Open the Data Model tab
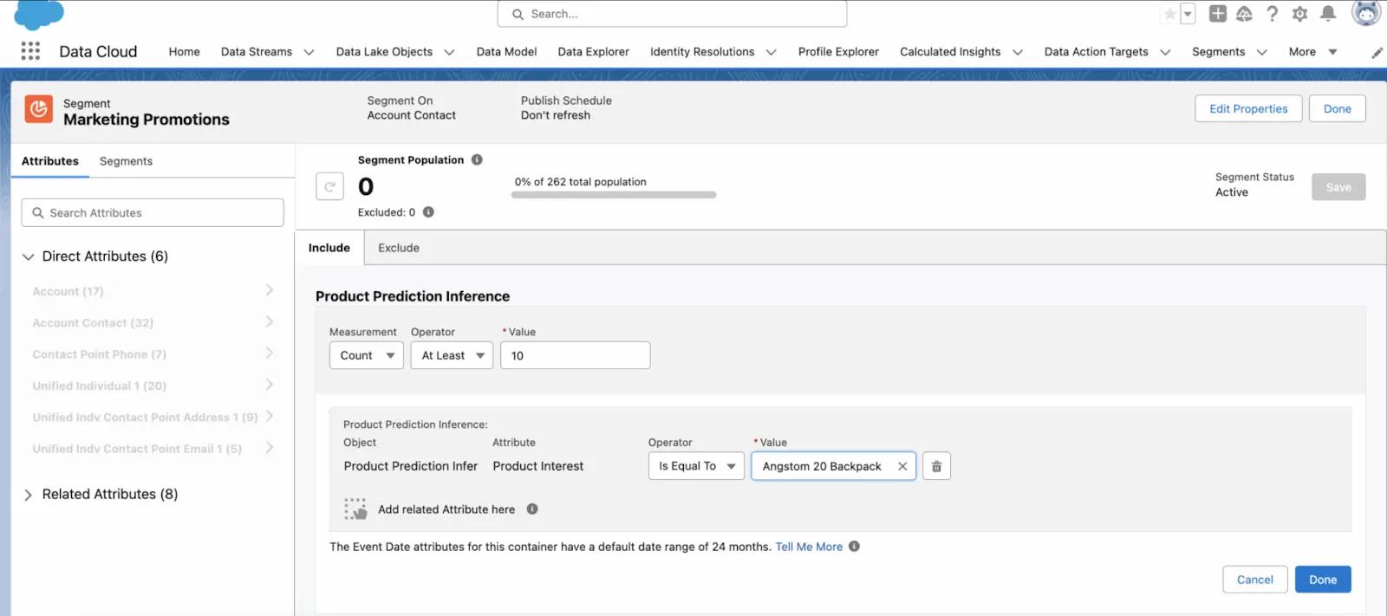1387x616 pixels. click(x=506, y=52)
